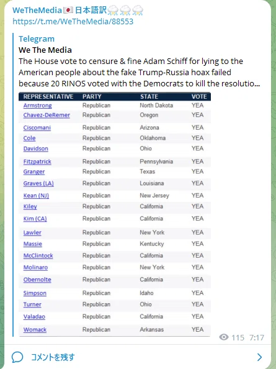Click the 7:17 message timestamp
Screen dimensions: 276x369
point(257,338)
